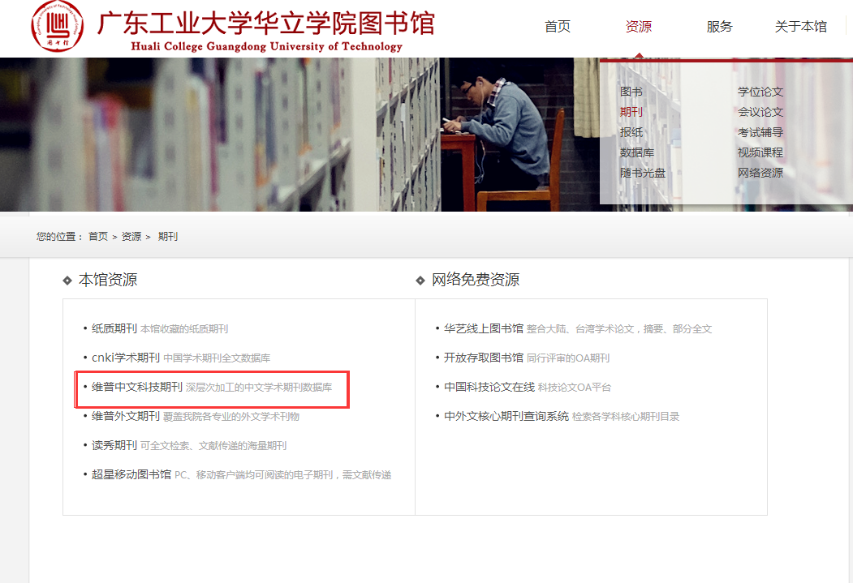This screenshot has height=583, width=853.
Task: Select 会议论文 in the resources dropdown
Action: 760,112
